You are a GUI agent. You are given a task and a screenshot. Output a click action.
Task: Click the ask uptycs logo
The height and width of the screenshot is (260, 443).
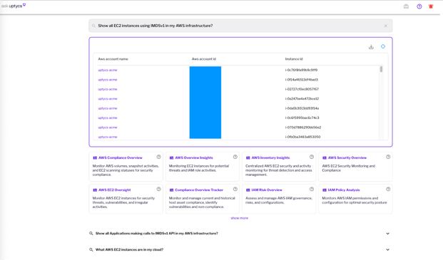tap(14, 6)
